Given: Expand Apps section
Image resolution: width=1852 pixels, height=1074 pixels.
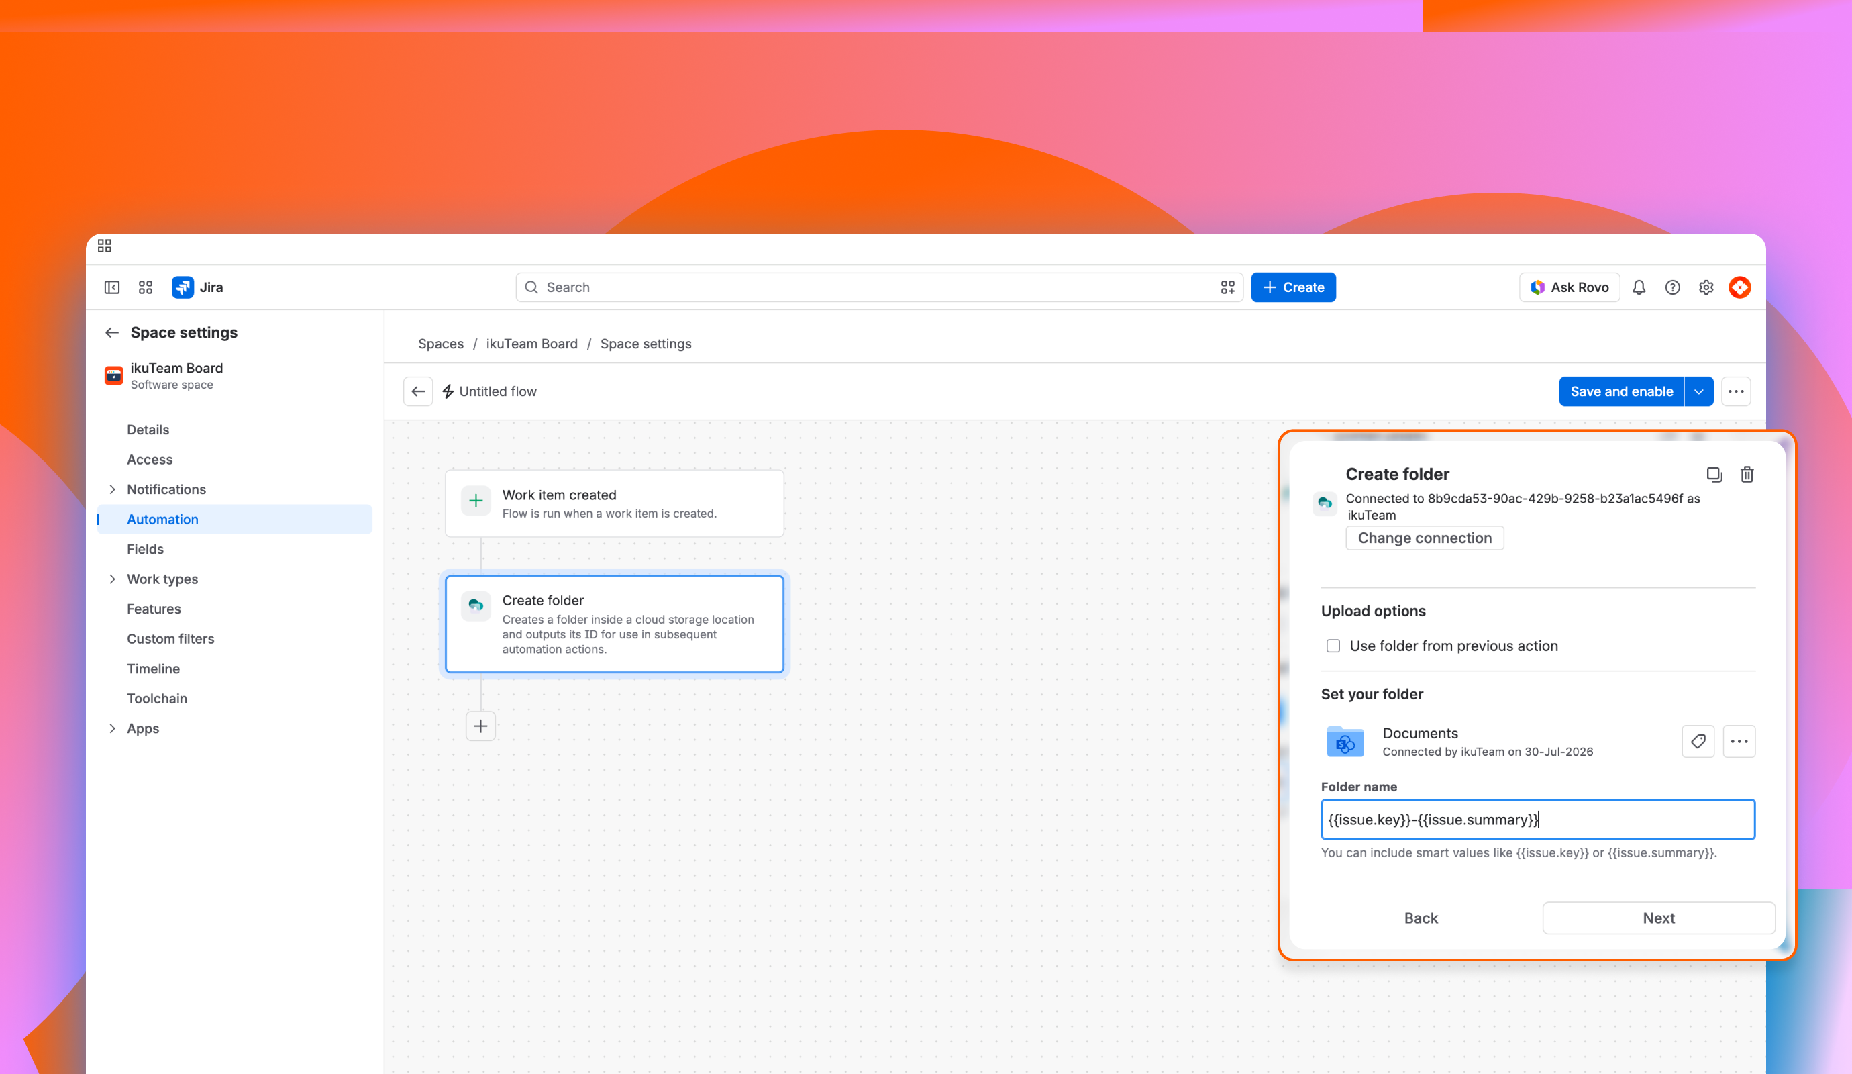Looking at the screenshot, I should point(113,728).
